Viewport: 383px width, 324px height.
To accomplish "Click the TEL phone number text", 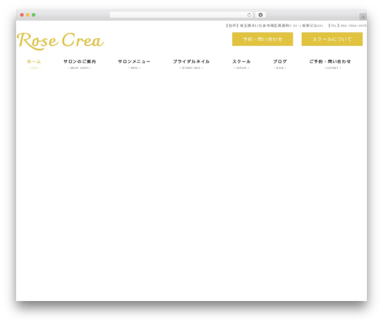I will (x=348, y=25).
